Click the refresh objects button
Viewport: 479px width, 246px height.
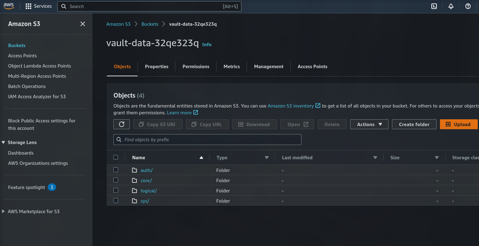pos(122,124)
